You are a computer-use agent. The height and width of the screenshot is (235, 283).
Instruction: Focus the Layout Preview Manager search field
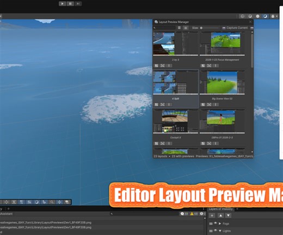(x=164, y=28)
